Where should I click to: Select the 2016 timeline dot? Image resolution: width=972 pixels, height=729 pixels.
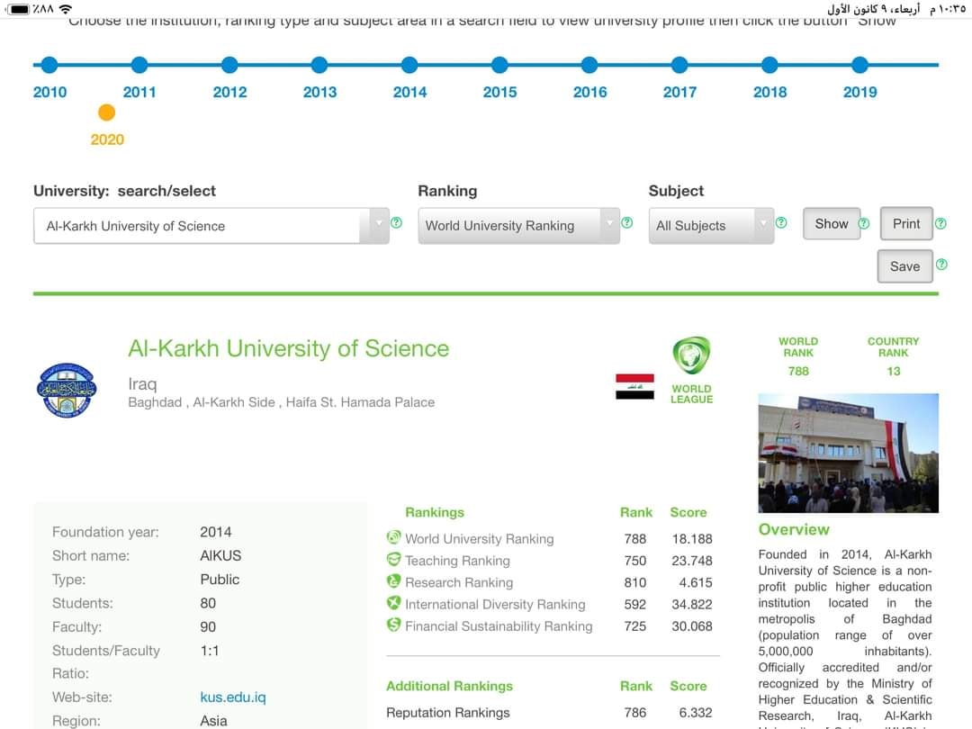(x=589, y=65)
